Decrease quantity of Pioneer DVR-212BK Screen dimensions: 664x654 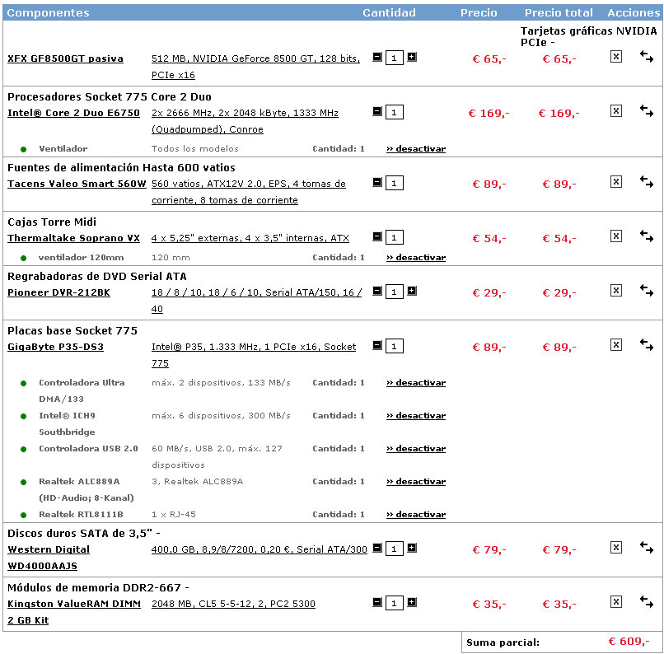pyautogui.click(x=377, y=291)
